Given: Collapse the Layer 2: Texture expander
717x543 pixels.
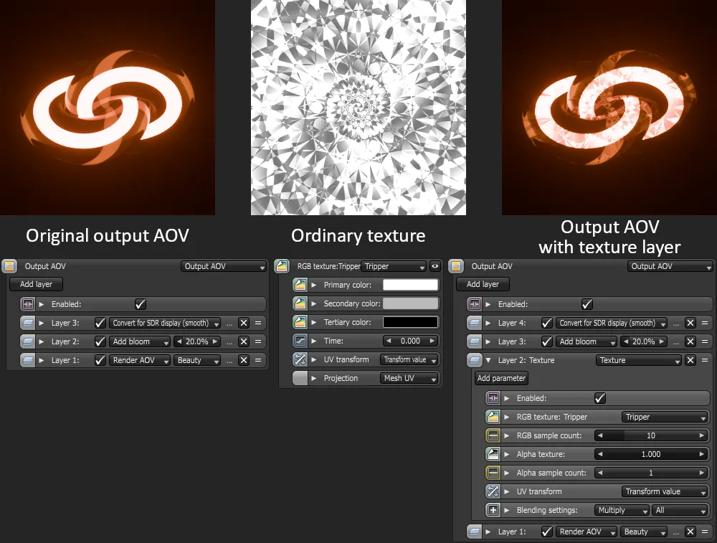Looking at the screenshot, I should tap(488, 360).
